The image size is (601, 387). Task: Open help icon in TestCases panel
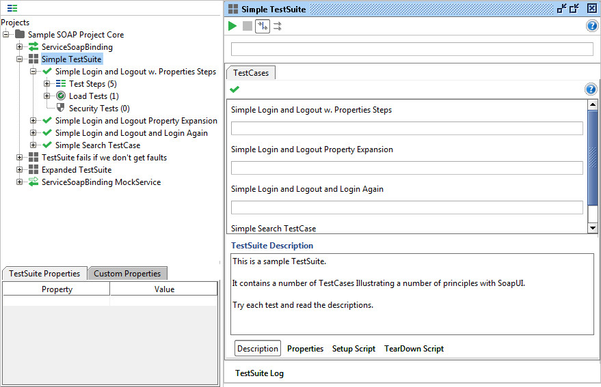591,89
